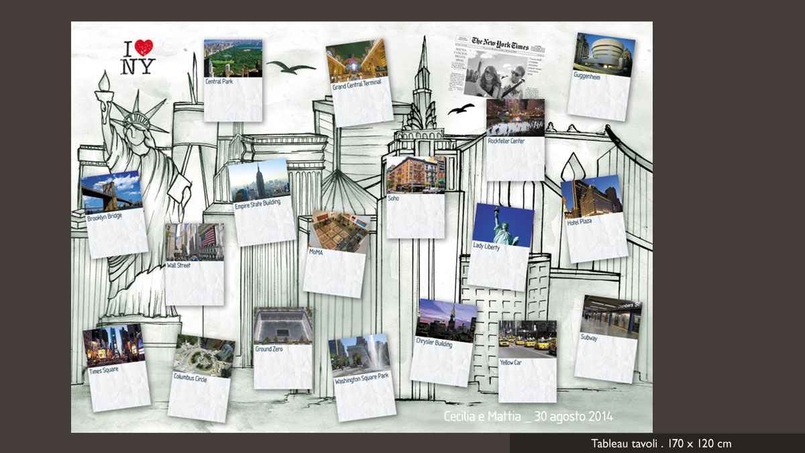Click the Wall Street photo card
Viewport: 805px width, 453px height.
coord(195,264)
